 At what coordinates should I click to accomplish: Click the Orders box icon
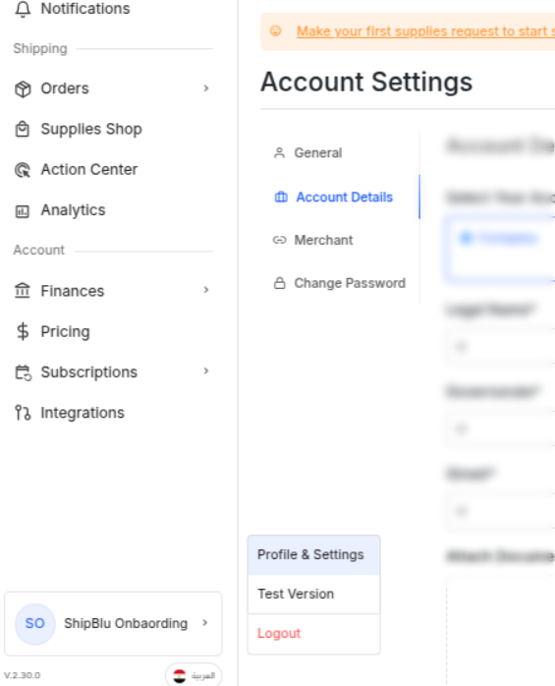[23, 88]
